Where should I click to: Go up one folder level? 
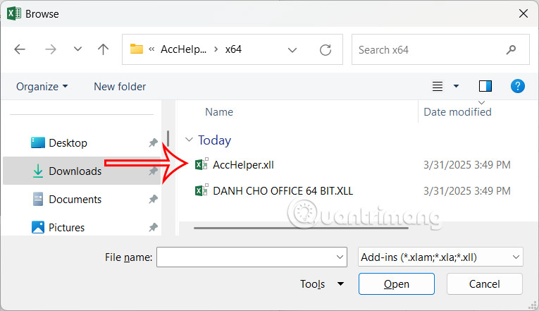pos(103,49)
